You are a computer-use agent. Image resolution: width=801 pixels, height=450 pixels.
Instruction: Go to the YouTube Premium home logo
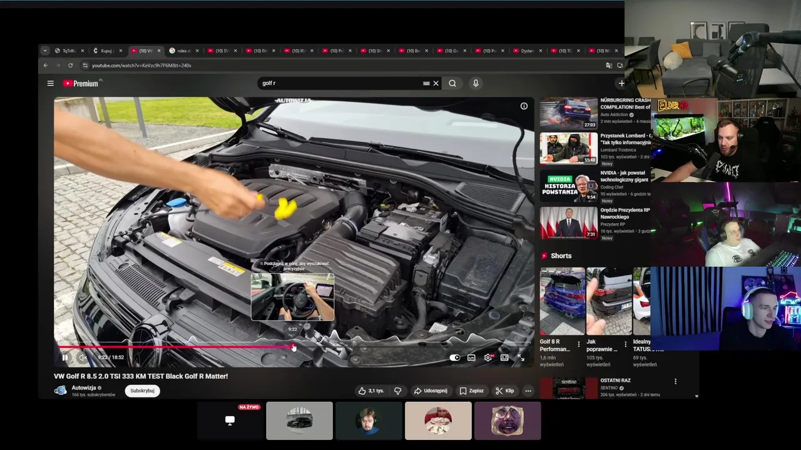[x=81, y=83]
